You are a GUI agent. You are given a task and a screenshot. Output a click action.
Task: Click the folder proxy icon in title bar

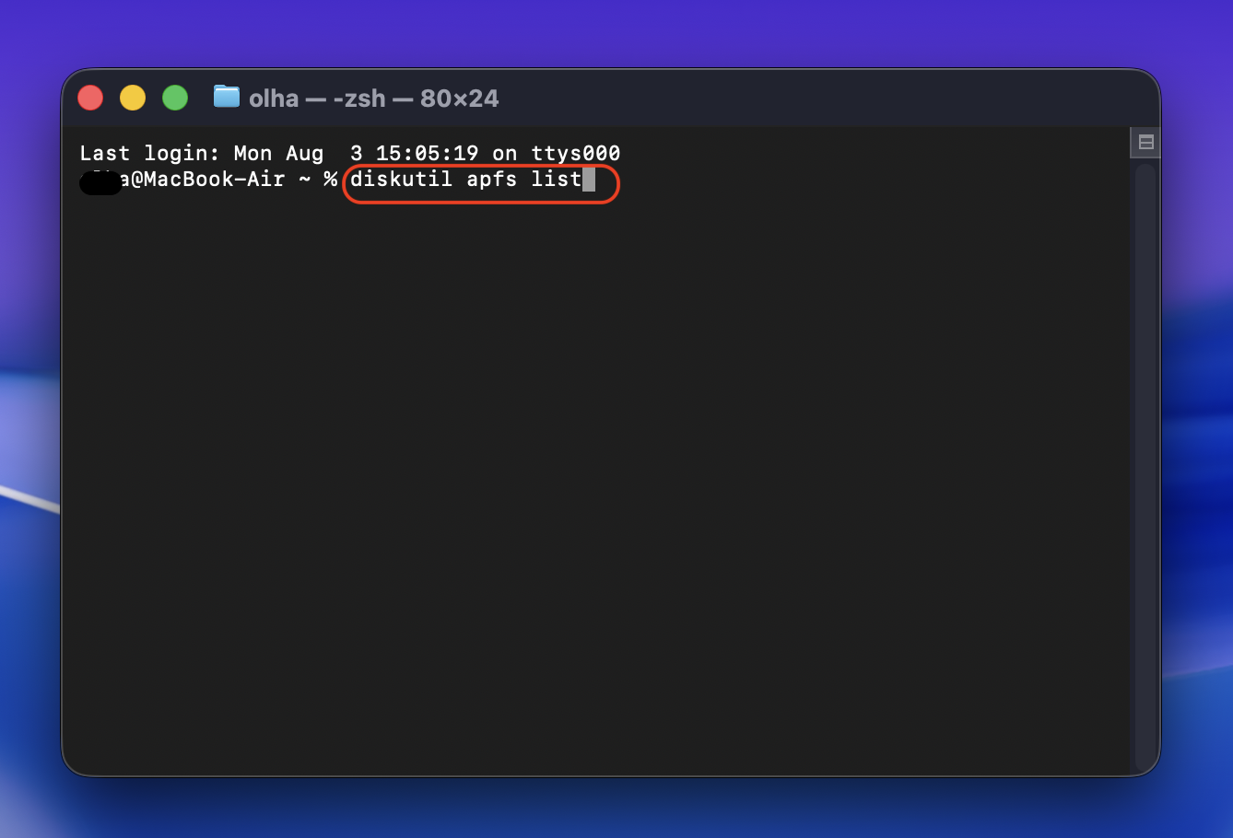[227, 97]
